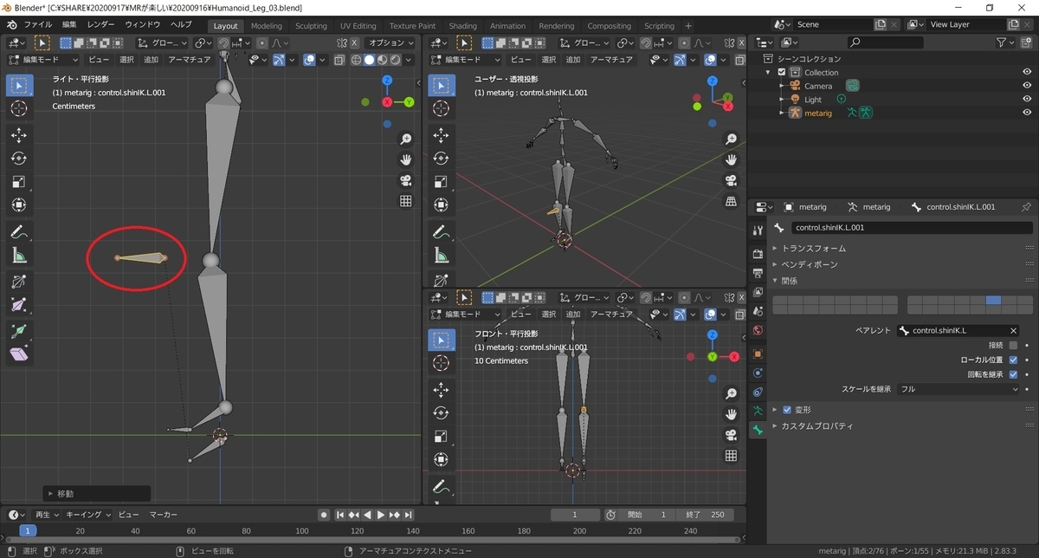Activate the 3D Cursor tool in the left viewport
The height and width of the screenshot is (558, 1039).
19,108
